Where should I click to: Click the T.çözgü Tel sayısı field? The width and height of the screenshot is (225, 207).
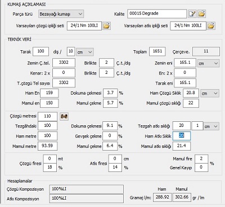[64, 83]
